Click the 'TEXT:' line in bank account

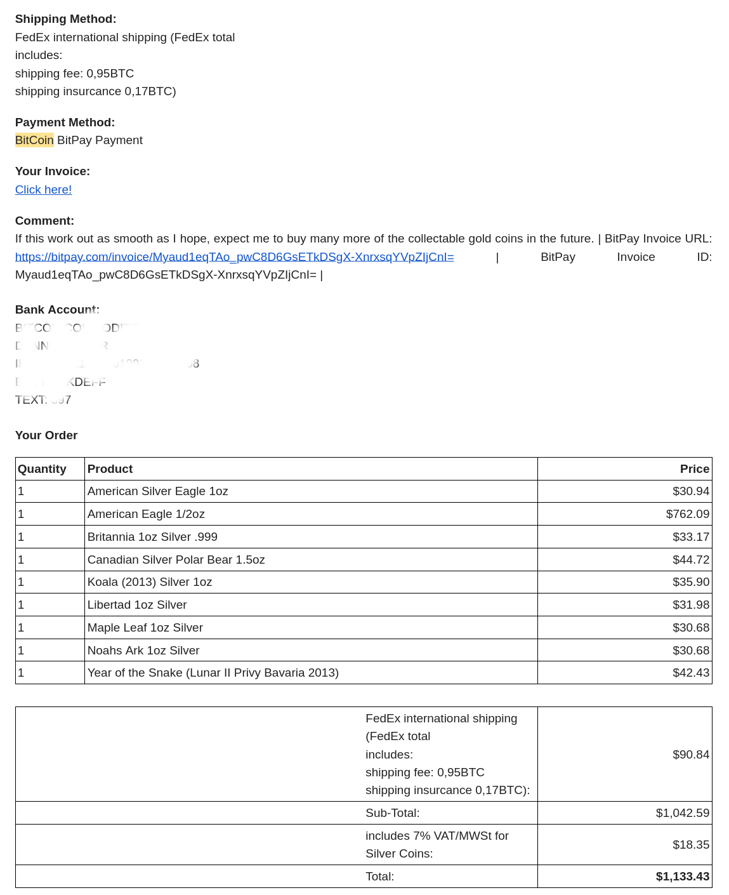pos(43,400)
